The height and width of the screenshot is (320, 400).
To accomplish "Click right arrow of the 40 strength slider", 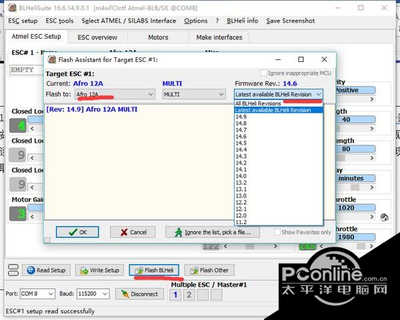I will pyautogui.click(x=372, y=129).
